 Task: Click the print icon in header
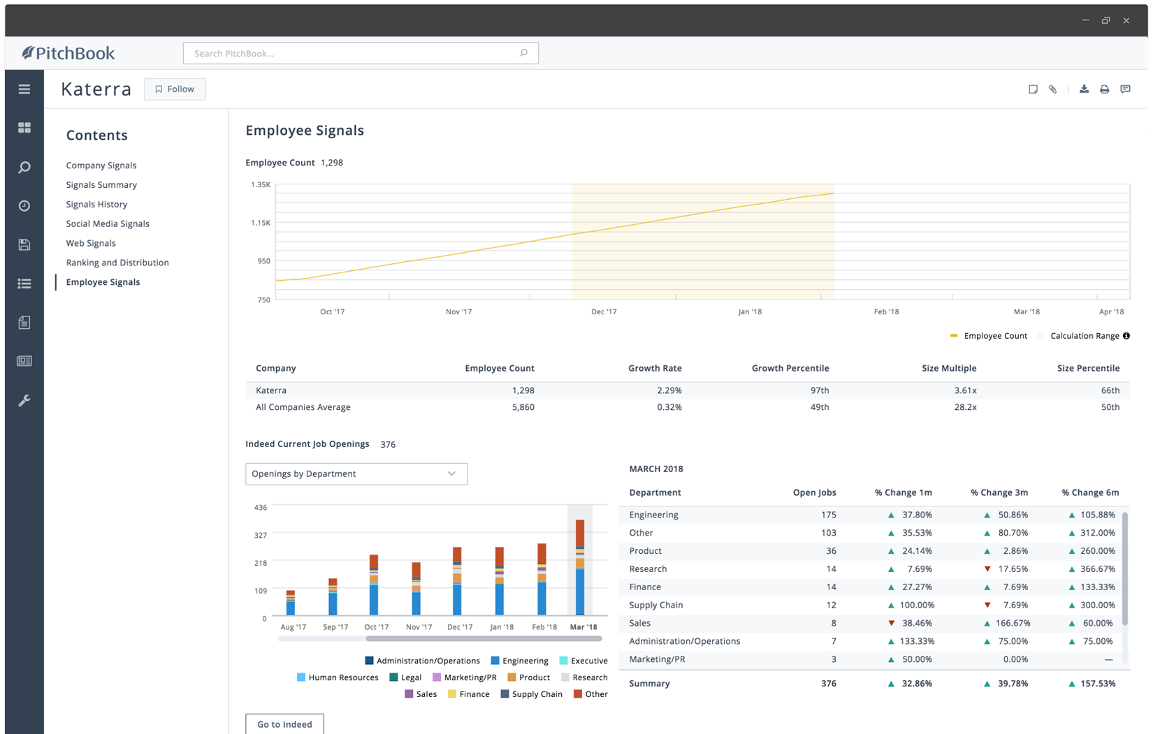tap(1104, 89)
